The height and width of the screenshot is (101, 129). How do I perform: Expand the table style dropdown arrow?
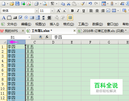click(108, 4)
